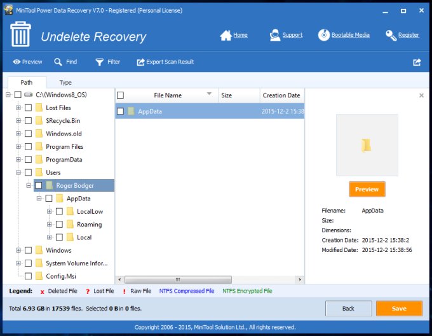Click the orange Save button
Image resolution: width=432 pixels, height=336 pixels.
point(399,309)
